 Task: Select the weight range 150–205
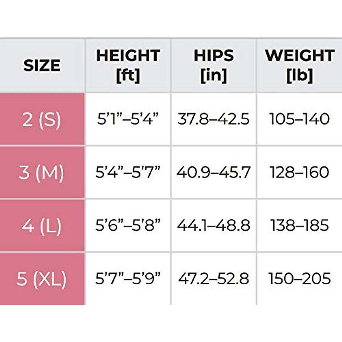click(299, 278)
